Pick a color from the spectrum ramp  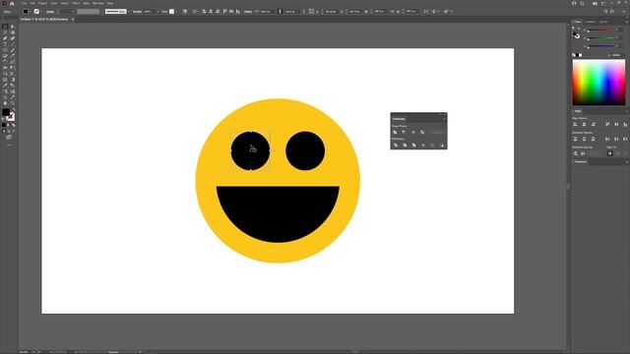(x=598, y=83)
